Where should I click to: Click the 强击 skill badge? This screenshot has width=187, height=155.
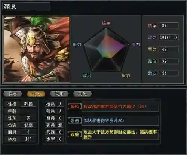[x=74, y=120]
